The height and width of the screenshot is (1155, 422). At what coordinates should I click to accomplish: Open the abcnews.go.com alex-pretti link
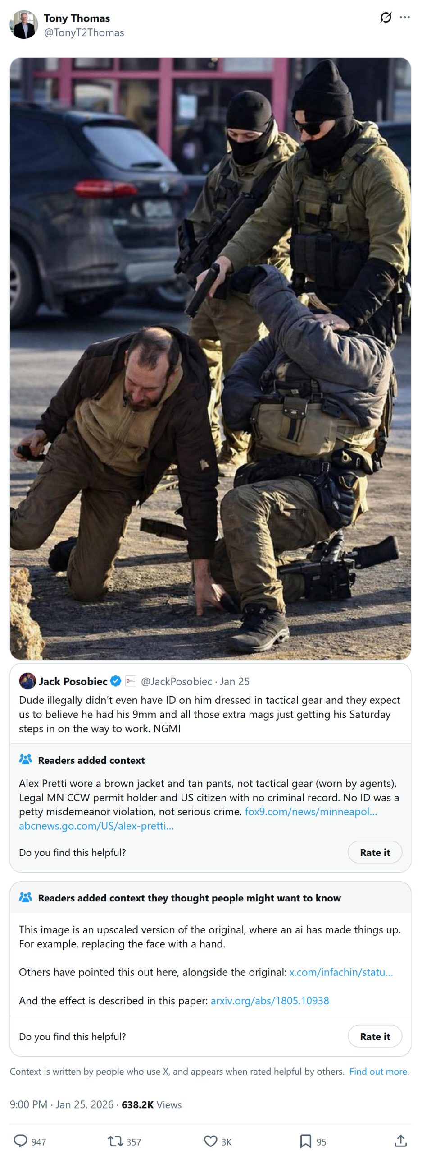point(96,826)
